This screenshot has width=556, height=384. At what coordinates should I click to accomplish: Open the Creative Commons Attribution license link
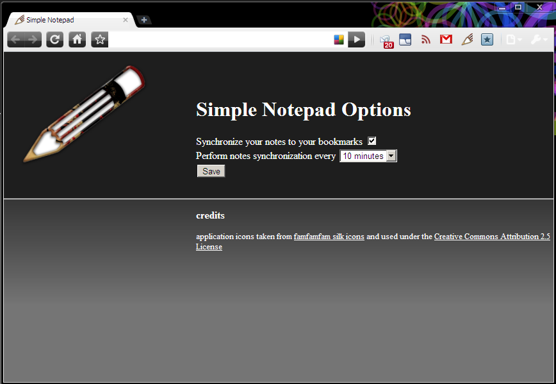click(491, 236)
